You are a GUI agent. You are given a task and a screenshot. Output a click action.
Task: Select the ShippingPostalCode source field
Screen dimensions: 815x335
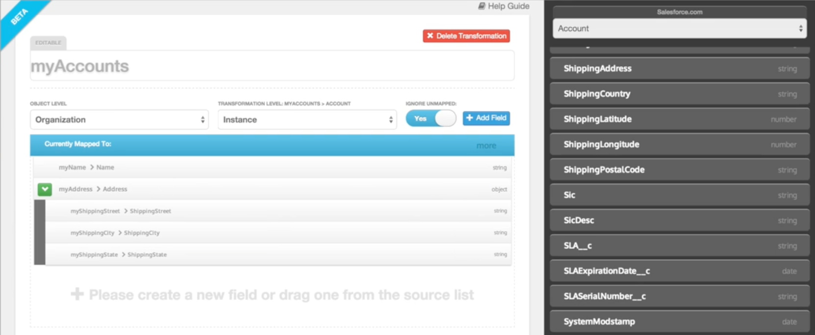679,170
